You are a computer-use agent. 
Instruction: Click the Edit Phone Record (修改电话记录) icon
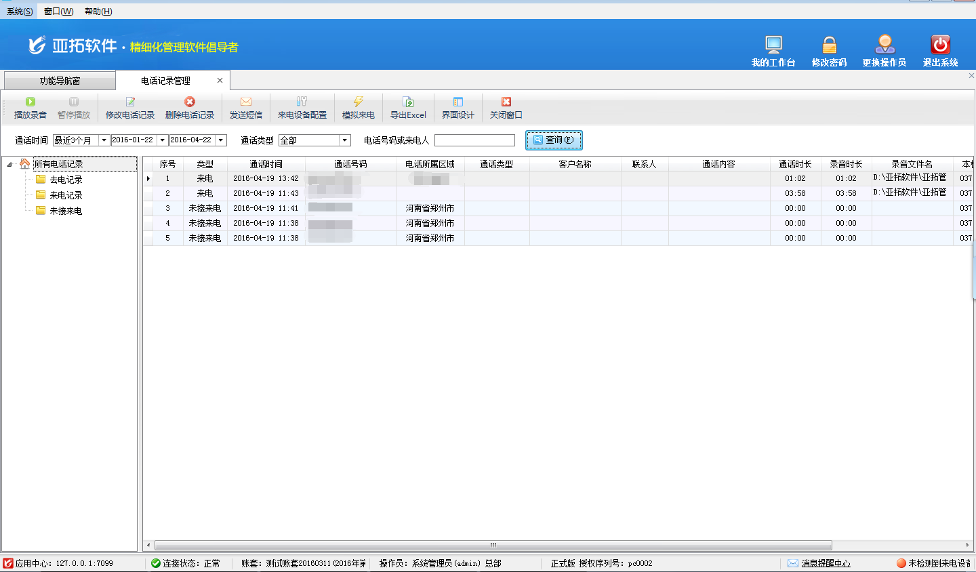tap(130, 102)
